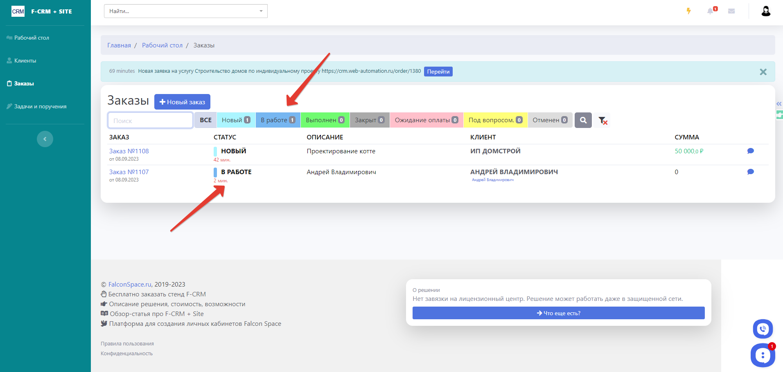Filter orders by В работе status

278,120
